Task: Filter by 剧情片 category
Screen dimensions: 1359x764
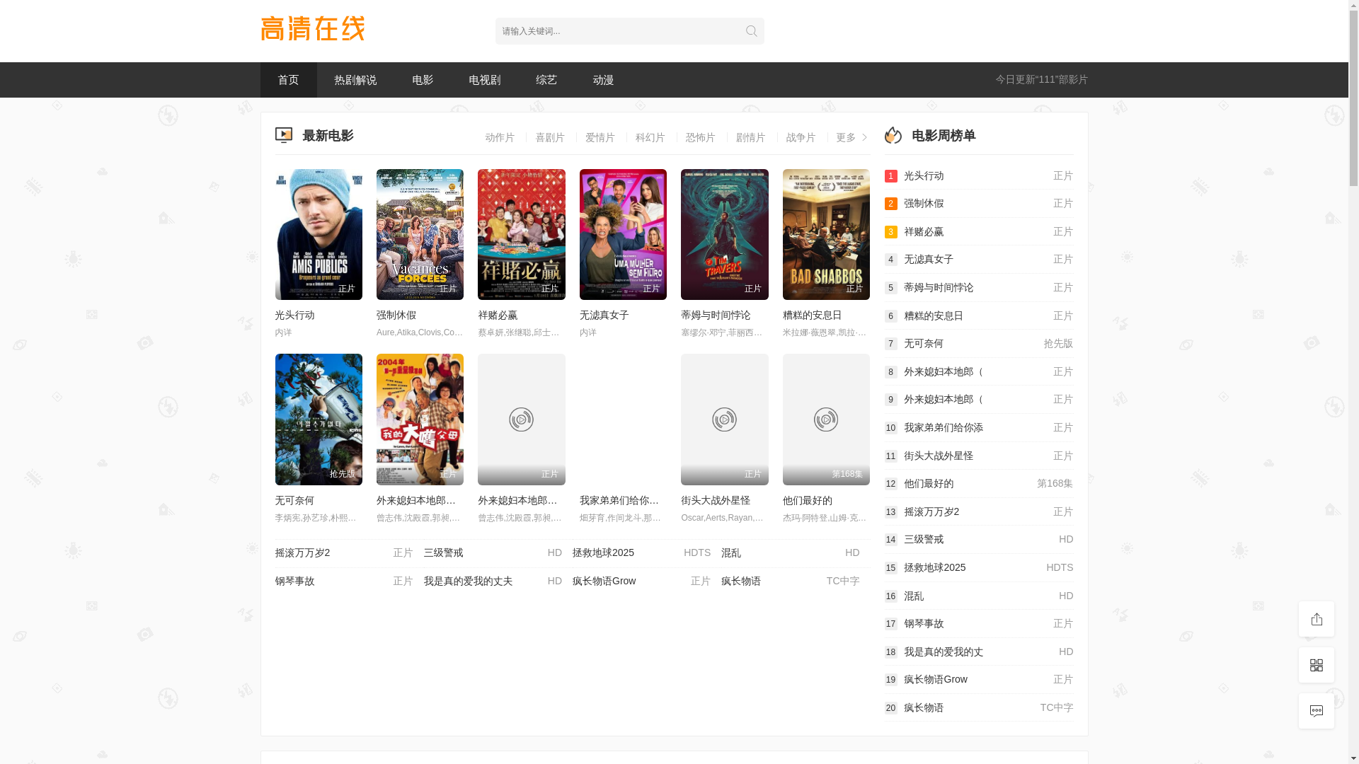Action: [751, 137]
